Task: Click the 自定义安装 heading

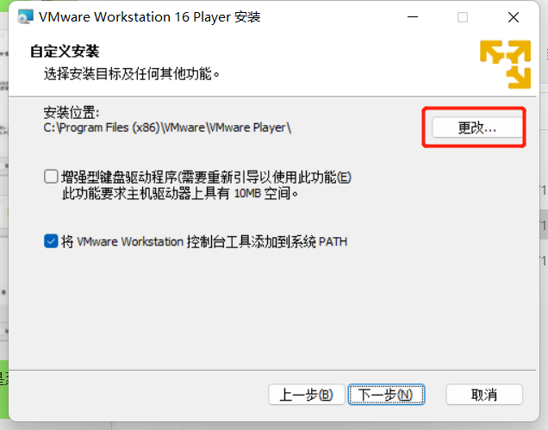Action: point(65,52)
